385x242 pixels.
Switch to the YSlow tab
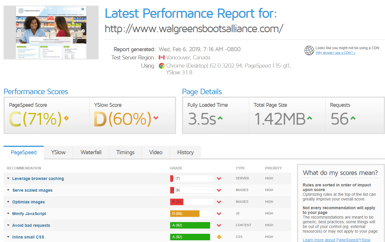(58, 152)
